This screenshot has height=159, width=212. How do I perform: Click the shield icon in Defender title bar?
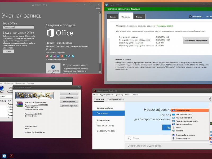[107, 5]
